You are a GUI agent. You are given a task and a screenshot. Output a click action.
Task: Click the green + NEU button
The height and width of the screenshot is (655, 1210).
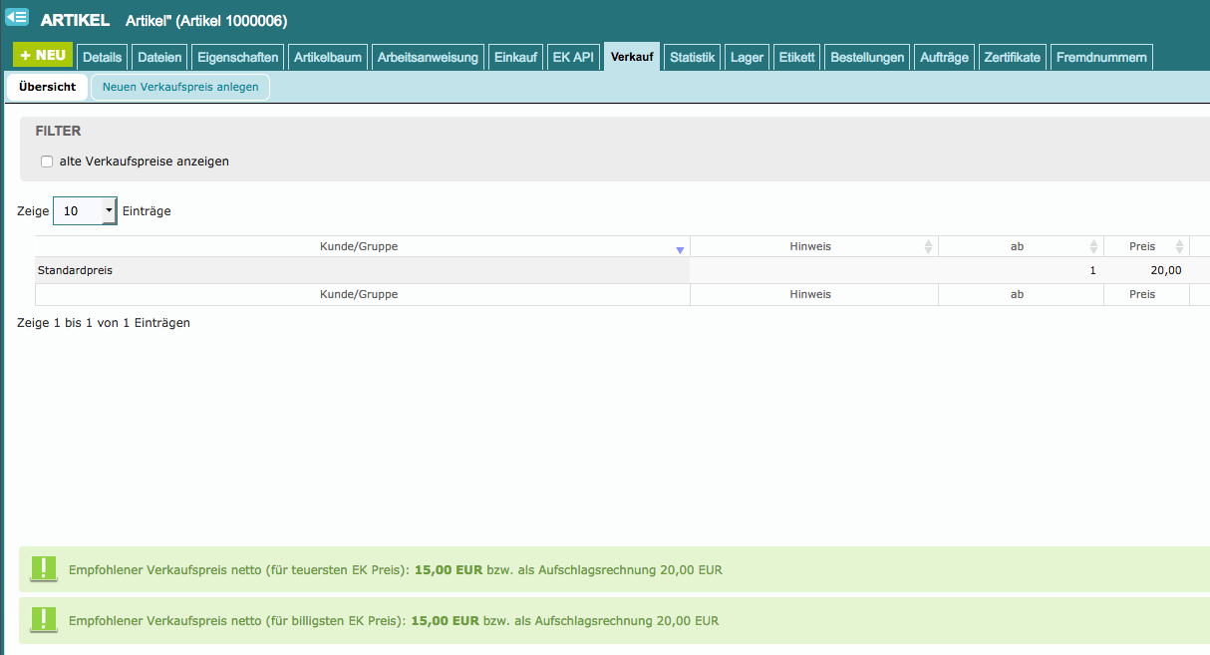(x=43, y=56)
